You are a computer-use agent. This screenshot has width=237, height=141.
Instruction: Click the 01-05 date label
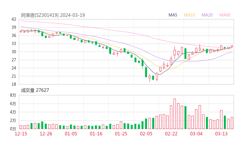click(x=71, y=134)
